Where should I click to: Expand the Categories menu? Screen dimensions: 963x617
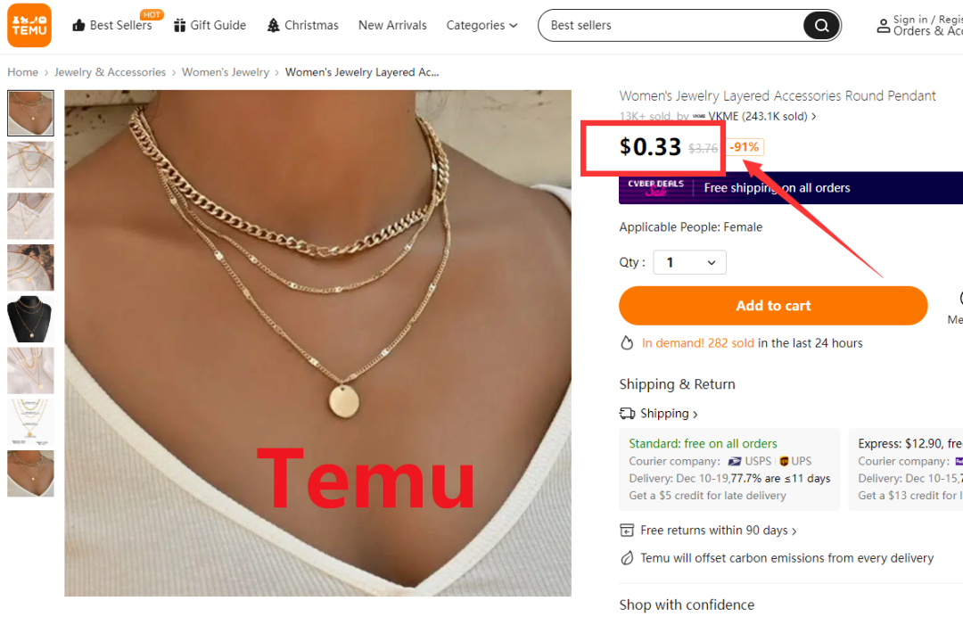(x=481, y=25)
